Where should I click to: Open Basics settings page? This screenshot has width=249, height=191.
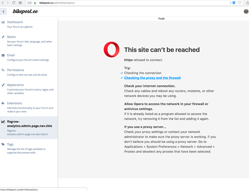pos(29,41)
